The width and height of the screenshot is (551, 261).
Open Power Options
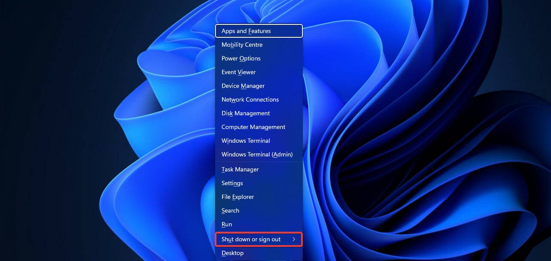coord(241,58)
